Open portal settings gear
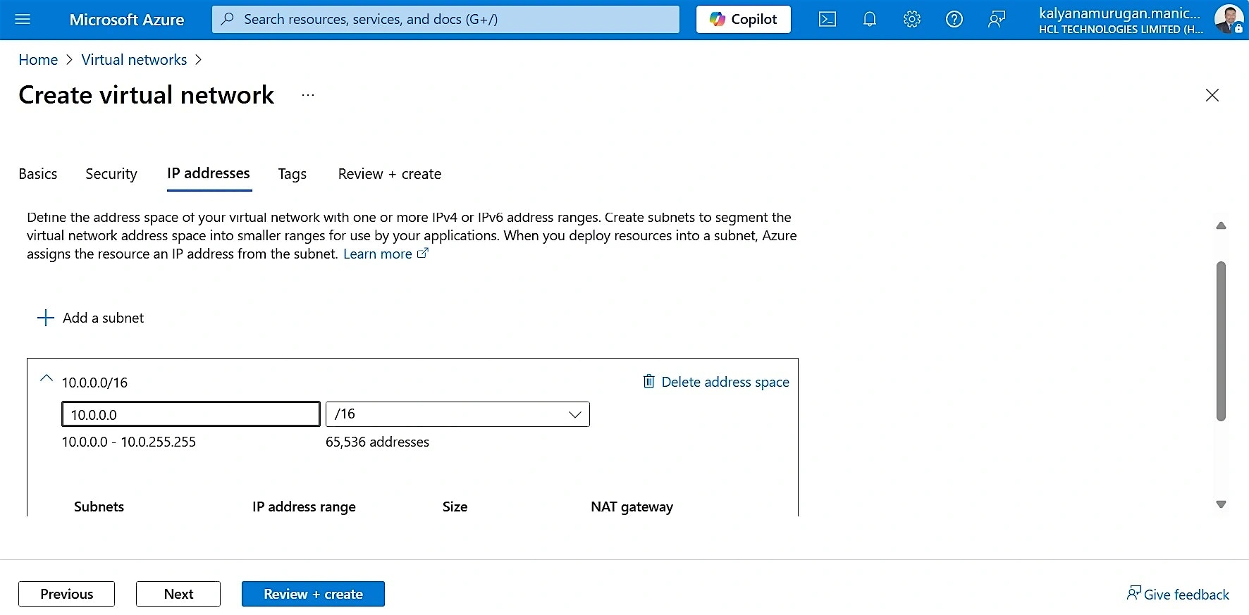Screen dimensions: 1249x615 pyautogui.click(x=911, y=19)
